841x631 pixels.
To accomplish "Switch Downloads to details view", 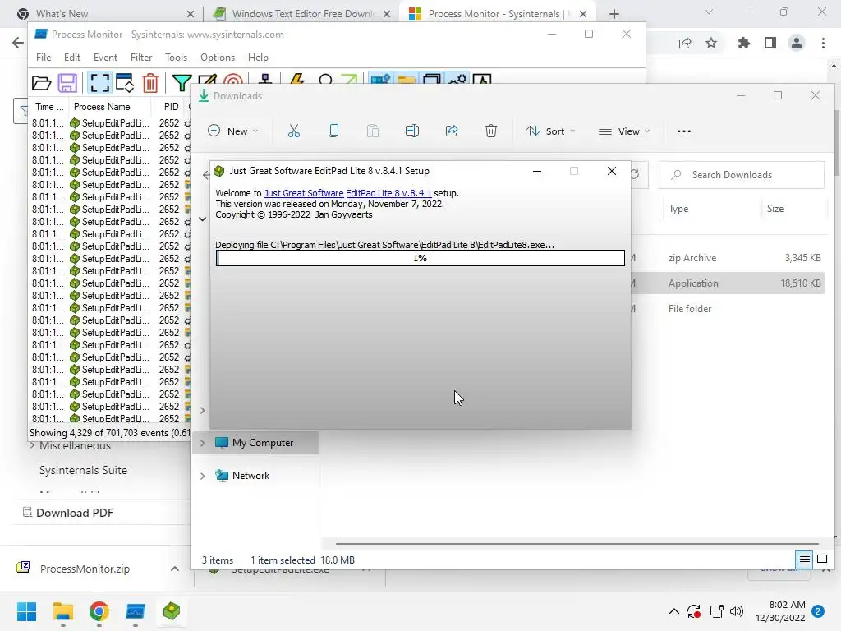I will 805,560.
